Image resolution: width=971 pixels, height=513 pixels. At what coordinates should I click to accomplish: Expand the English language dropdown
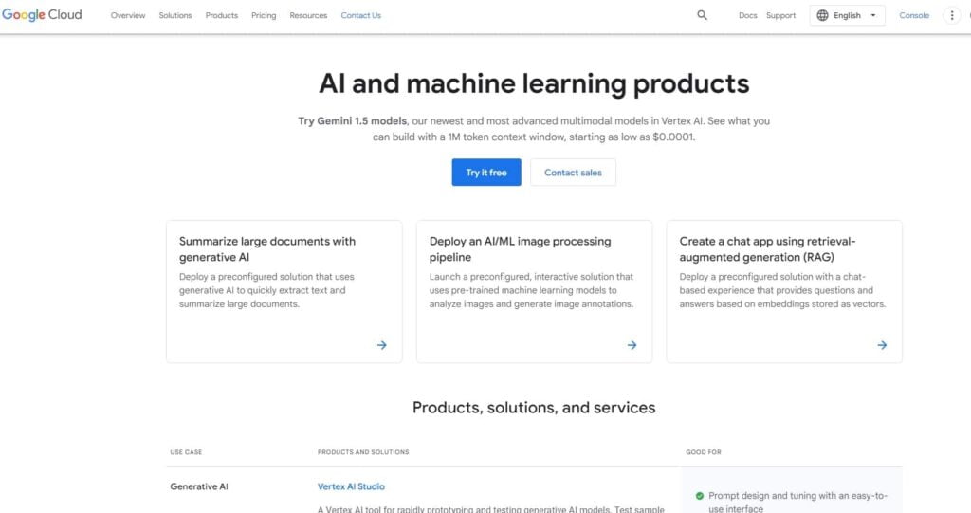[847, 15]
